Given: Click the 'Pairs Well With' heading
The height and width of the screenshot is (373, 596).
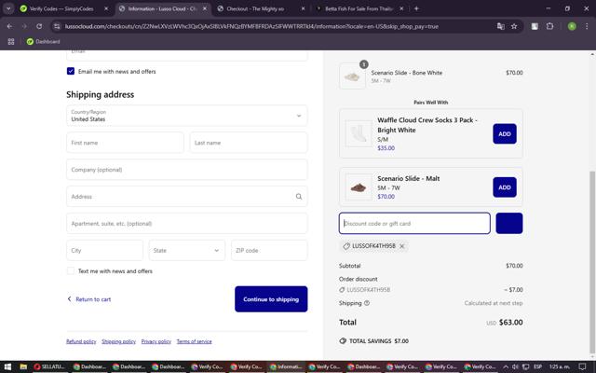Looking at the screenshot, I should coord(430,103).
